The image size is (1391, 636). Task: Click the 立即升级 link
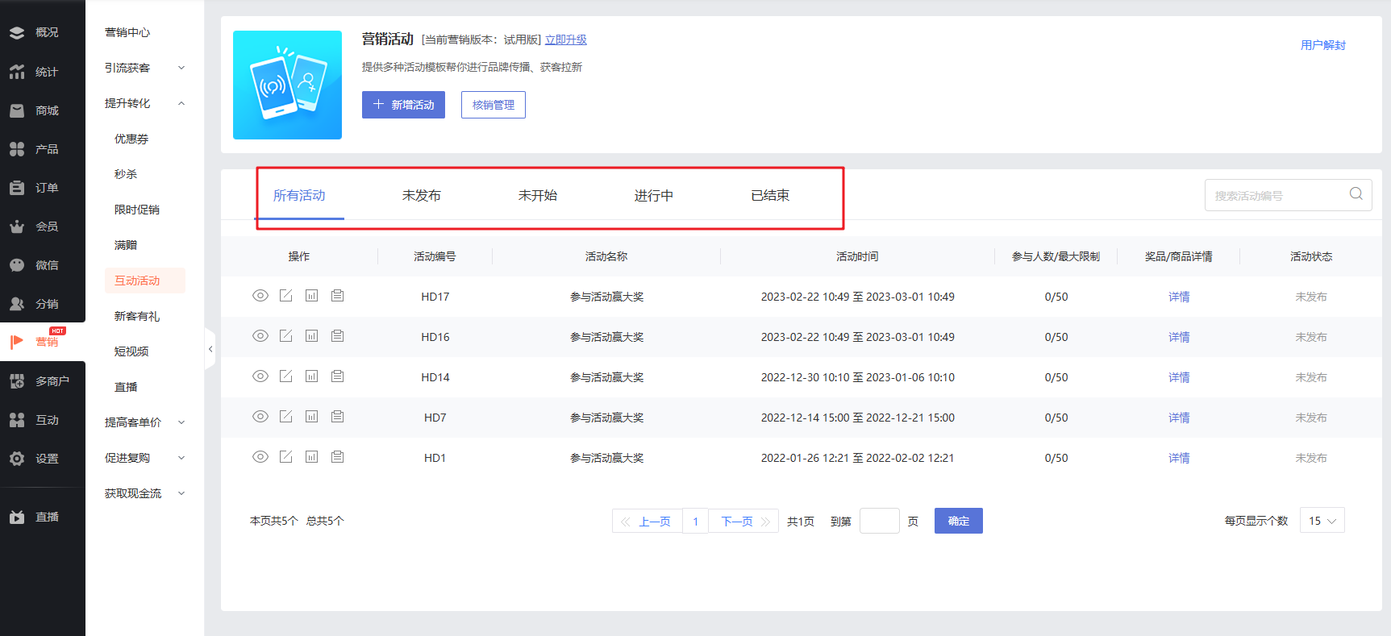565,39
